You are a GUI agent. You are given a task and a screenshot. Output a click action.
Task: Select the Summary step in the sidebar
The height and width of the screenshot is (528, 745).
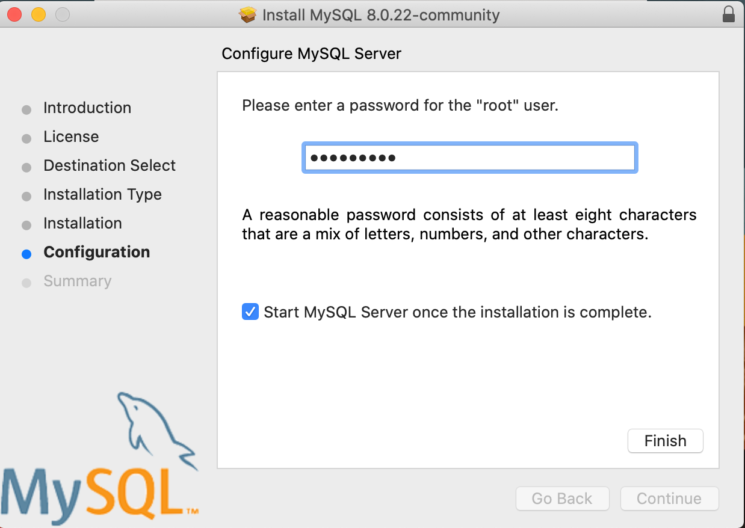point(77,281)
